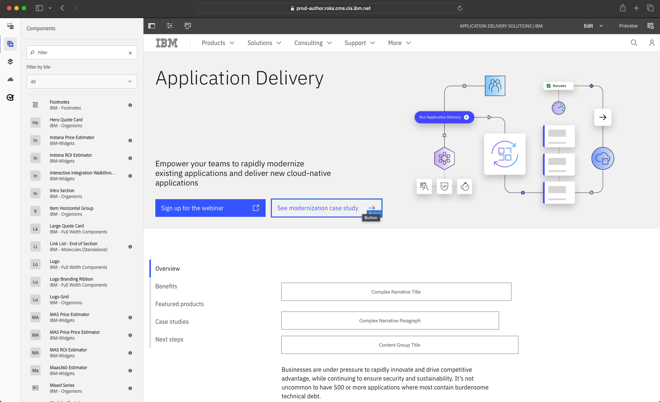Open the Edit mode dropdown chevron
The image size is (660, 402).
point(601,26)
